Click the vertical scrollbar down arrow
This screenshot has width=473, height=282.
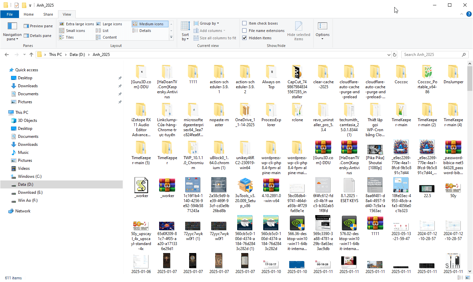(x=470, y=271)
